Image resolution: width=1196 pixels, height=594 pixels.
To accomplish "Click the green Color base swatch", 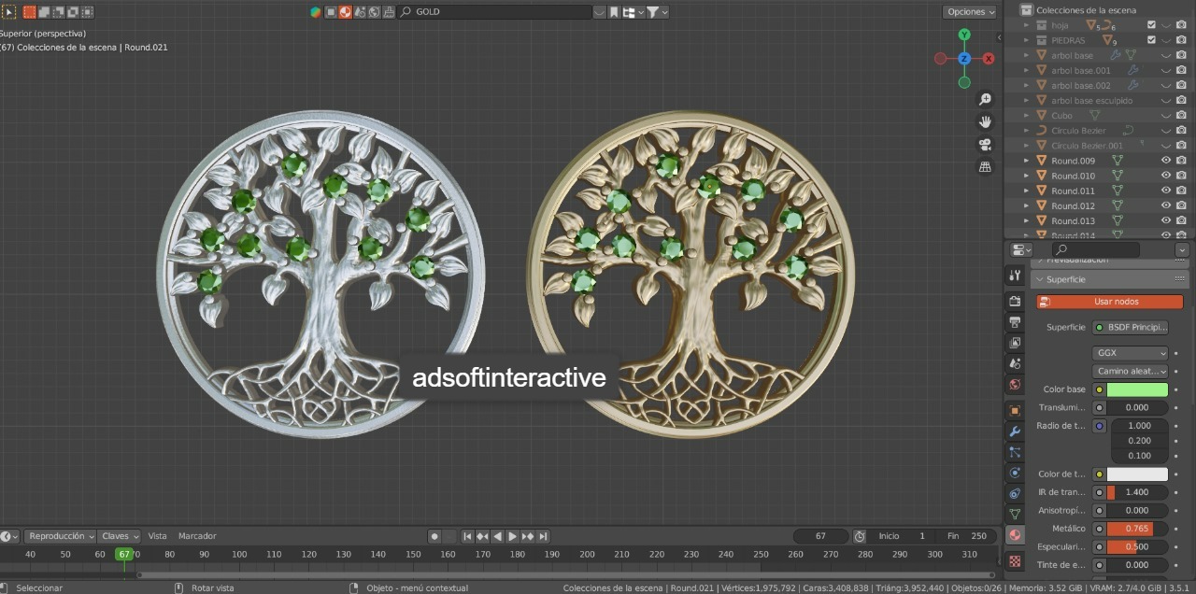I will [1136, 389].
